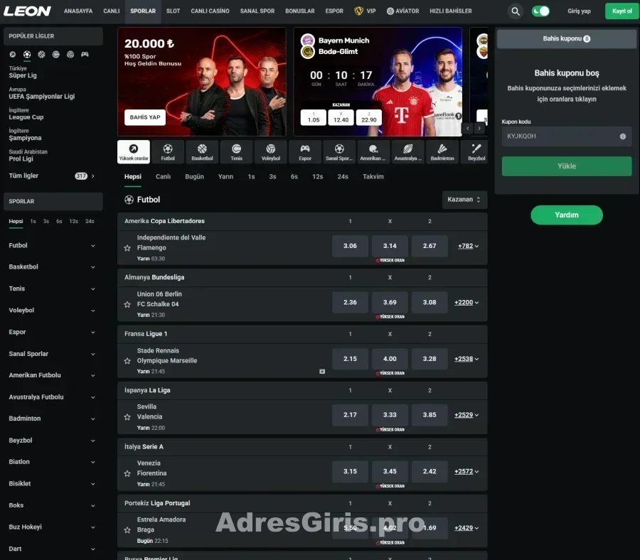Click the live stream icon on Rennais match
This screenshot has height=560, width=640.
coord(322,372)
